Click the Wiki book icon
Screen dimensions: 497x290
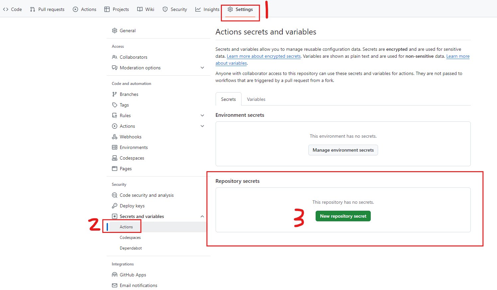click(x=140, y=9)
